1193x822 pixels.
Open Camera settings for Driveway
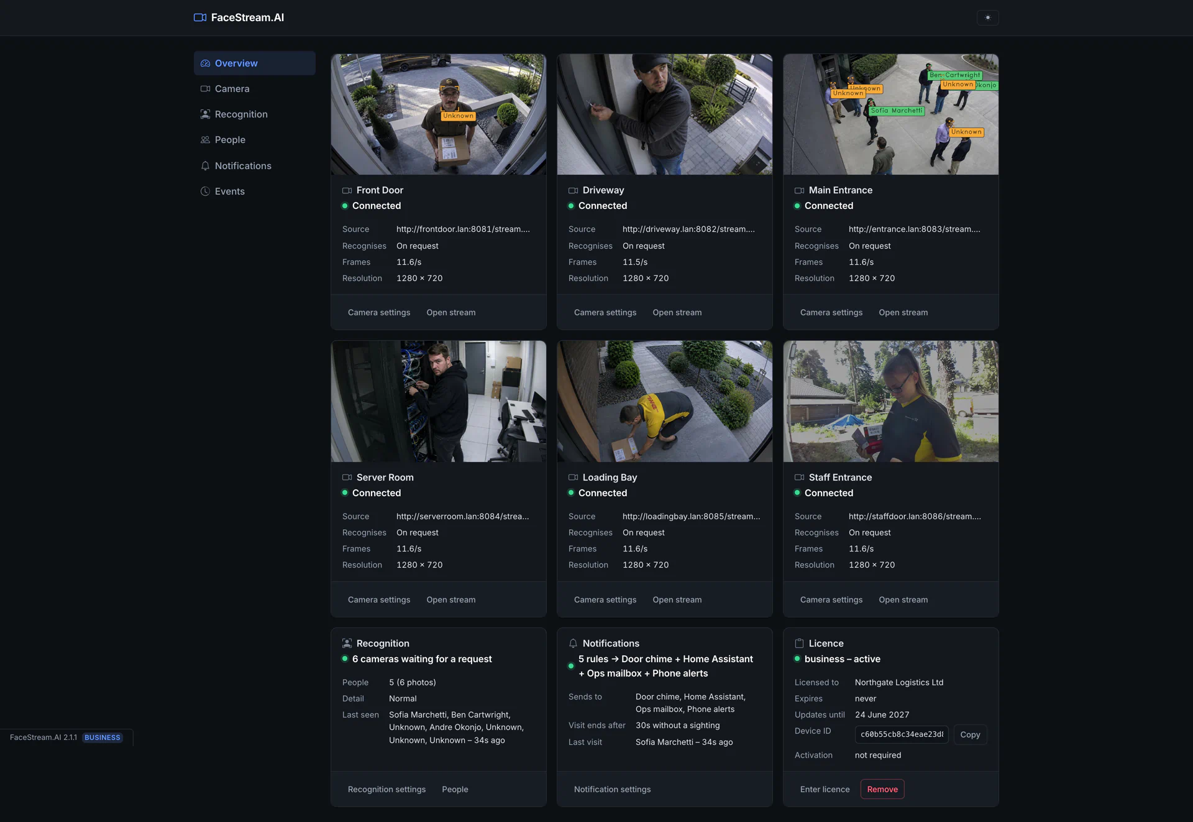coord(605,313)
